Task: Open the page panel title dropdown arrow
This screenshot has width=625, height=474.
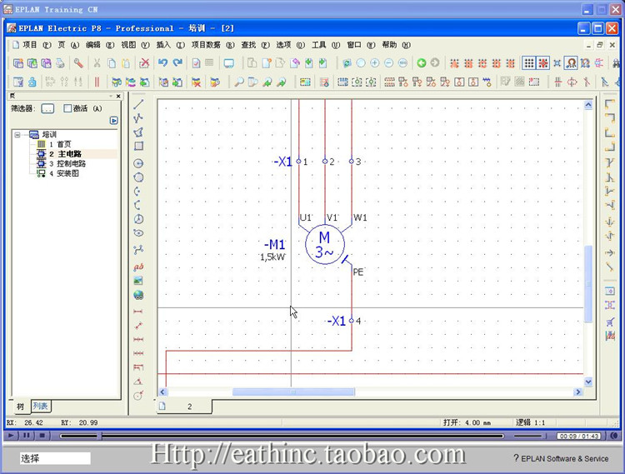Action: coord(111,96)
